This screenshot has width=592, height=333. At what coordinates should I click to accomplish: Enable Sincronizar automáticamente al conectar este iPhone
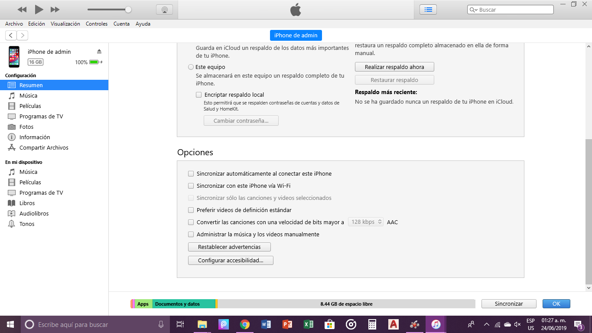pyautogui.click(x=191, y=174)
